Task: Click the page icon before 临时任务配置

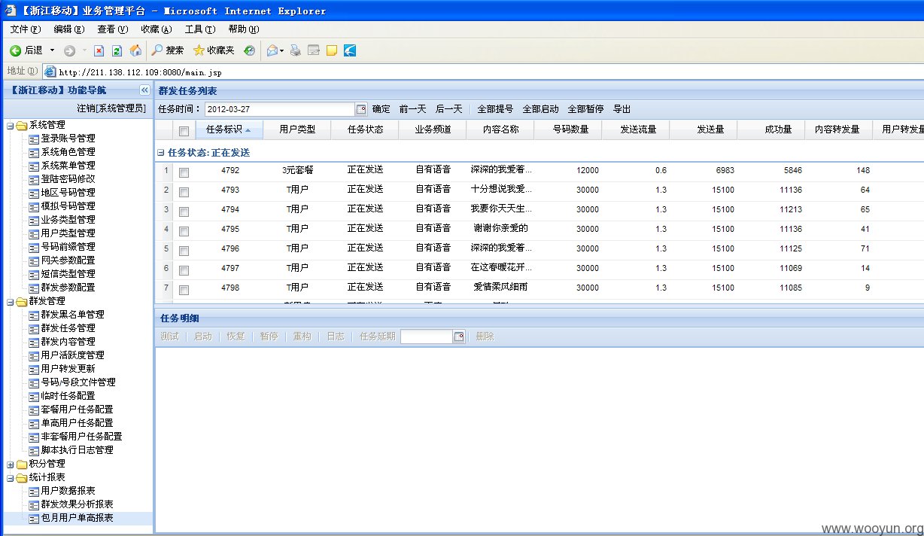Action: (34, 397)
